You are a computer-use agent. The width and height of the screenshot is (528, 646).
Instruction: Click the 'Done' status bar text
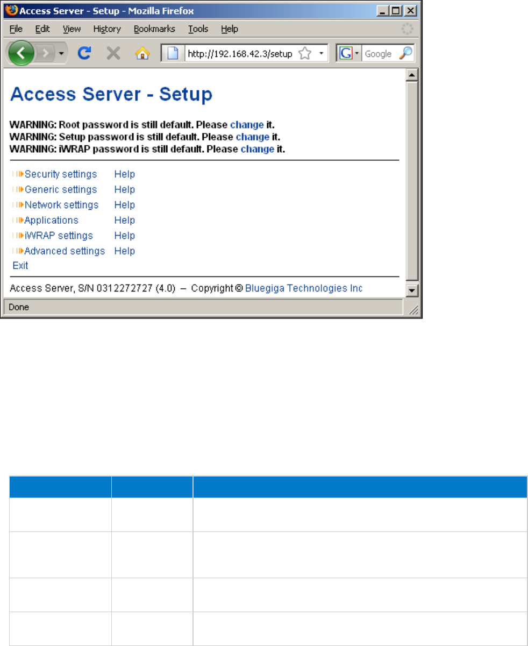coord(19,308)
